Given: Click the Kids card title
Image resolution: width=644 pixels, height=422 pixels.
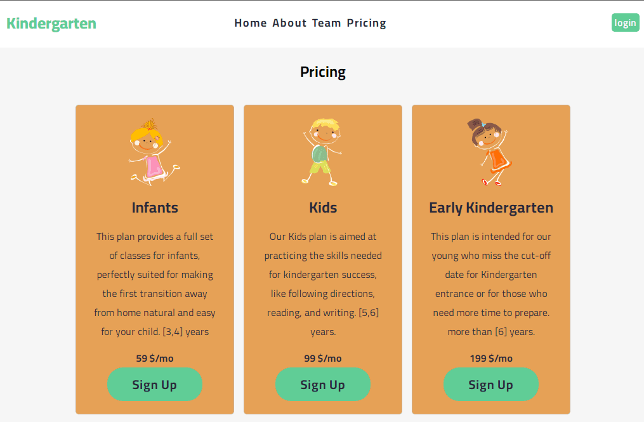Looking at the screenshot, I should point(322,208).
